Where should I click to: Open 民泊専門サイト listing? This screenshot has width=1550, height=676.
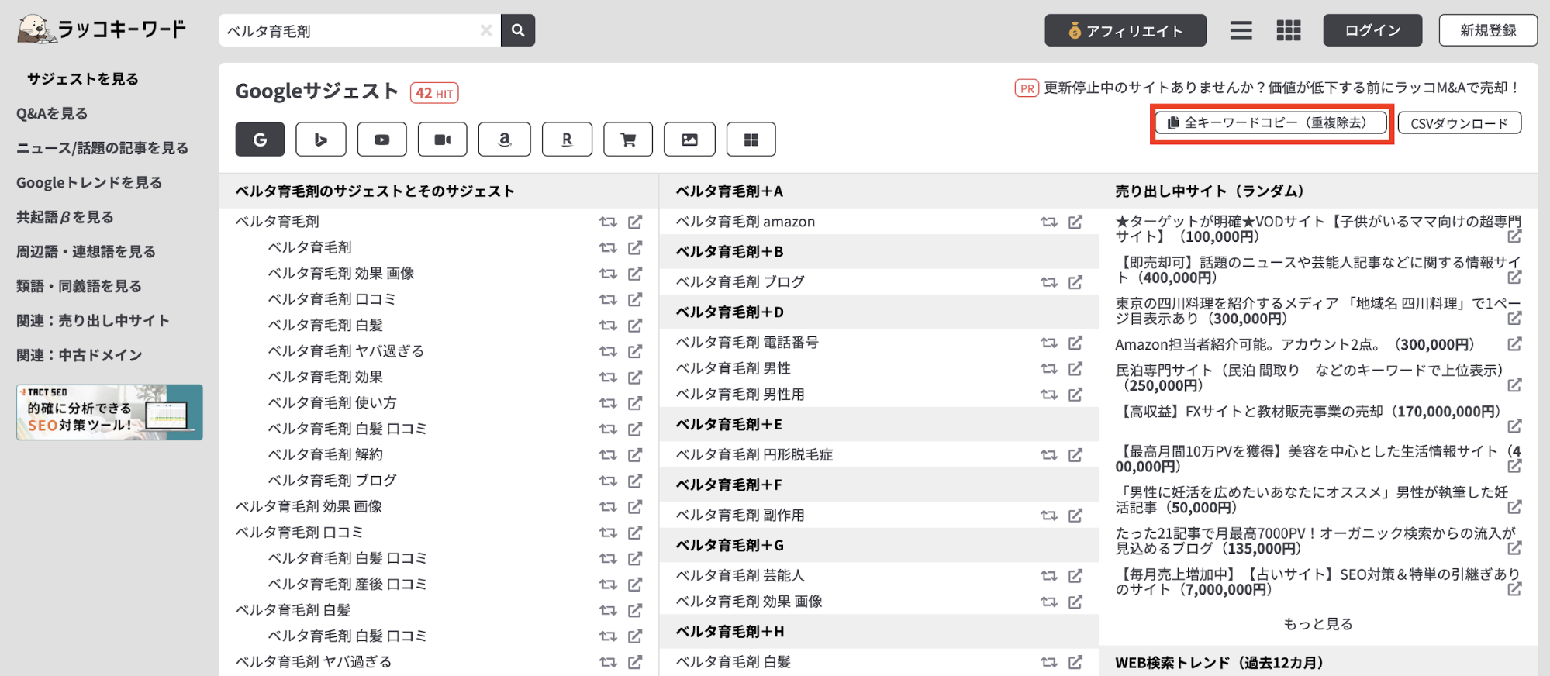pyautogui.click(x=1309, y=378)
